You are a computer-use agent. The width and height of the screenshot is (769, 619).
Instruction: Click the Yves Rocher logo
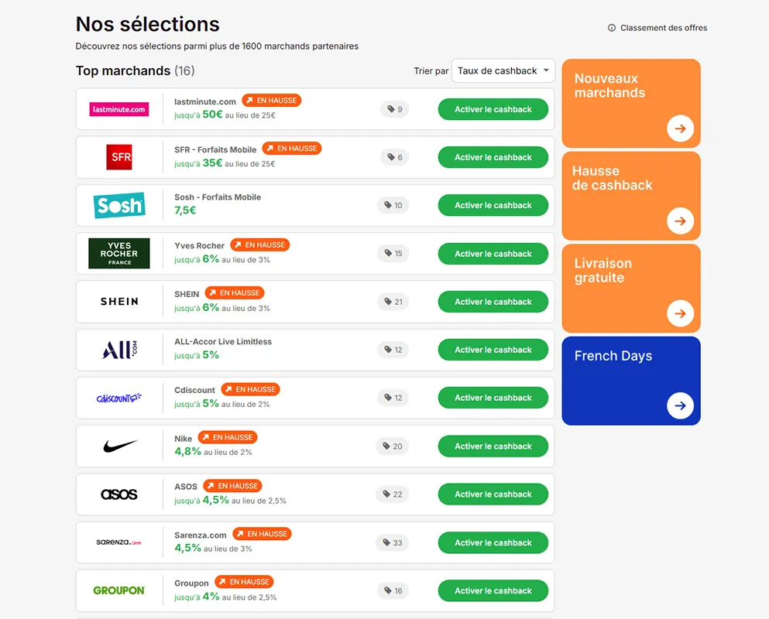click(x=118, y=253)
